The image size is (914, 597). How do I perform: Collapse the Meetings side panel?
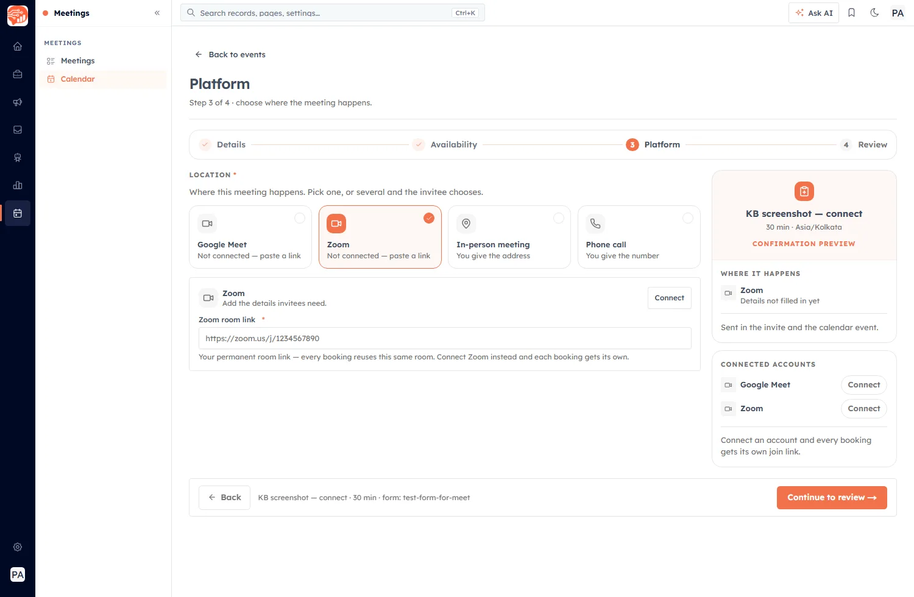point(157,13)
